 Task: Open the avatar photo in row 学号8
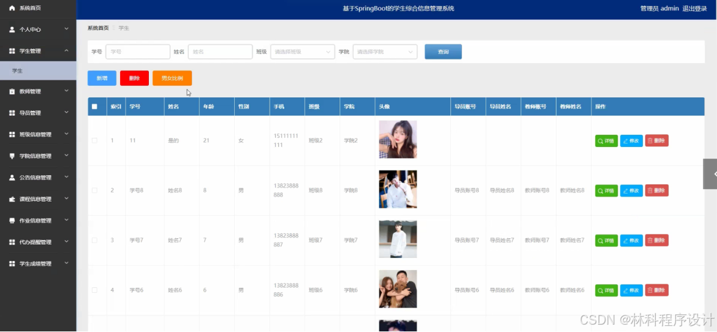tap(398, 189)
